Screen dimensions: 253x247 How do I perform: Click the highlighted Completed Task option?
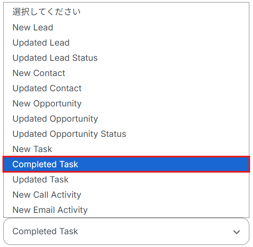tap(45, 164)
